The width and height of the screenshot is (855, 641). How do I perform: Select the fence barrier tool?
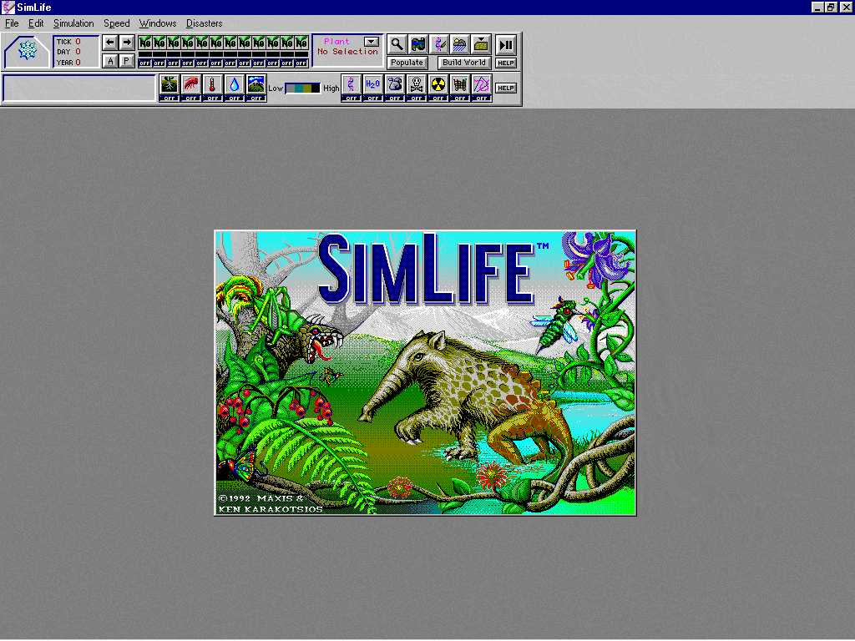tap(460, 84)
